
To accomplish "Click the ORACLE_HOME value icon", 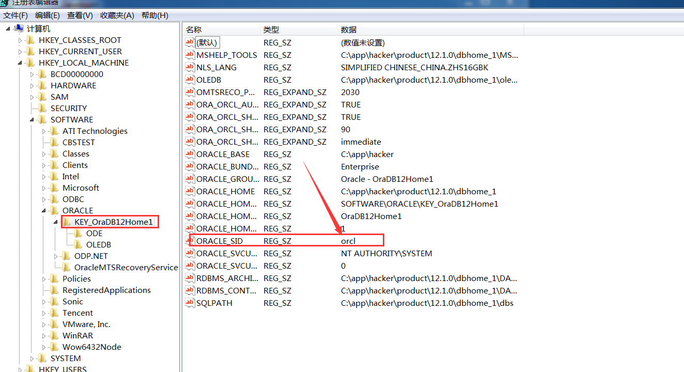I will pyautogui.click(x=190, y=191).
